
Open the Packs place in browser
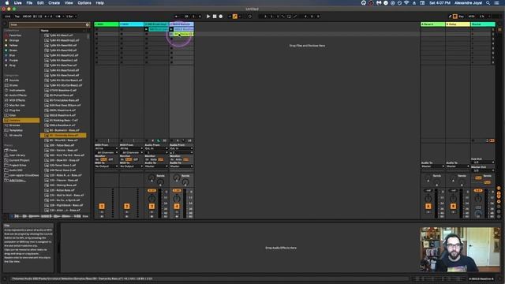(13, 150)
